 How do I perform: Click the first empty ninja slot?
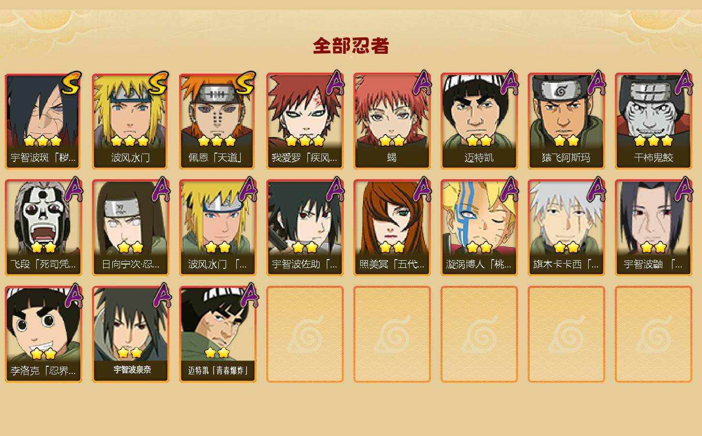(x=305, y=334)
